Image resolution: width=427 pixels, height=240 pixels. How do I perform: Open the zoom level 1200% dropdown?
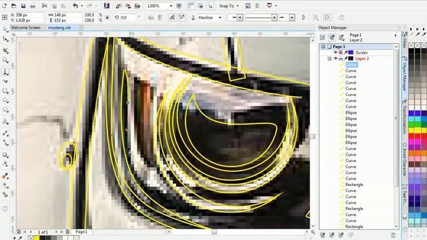(171, 6)
